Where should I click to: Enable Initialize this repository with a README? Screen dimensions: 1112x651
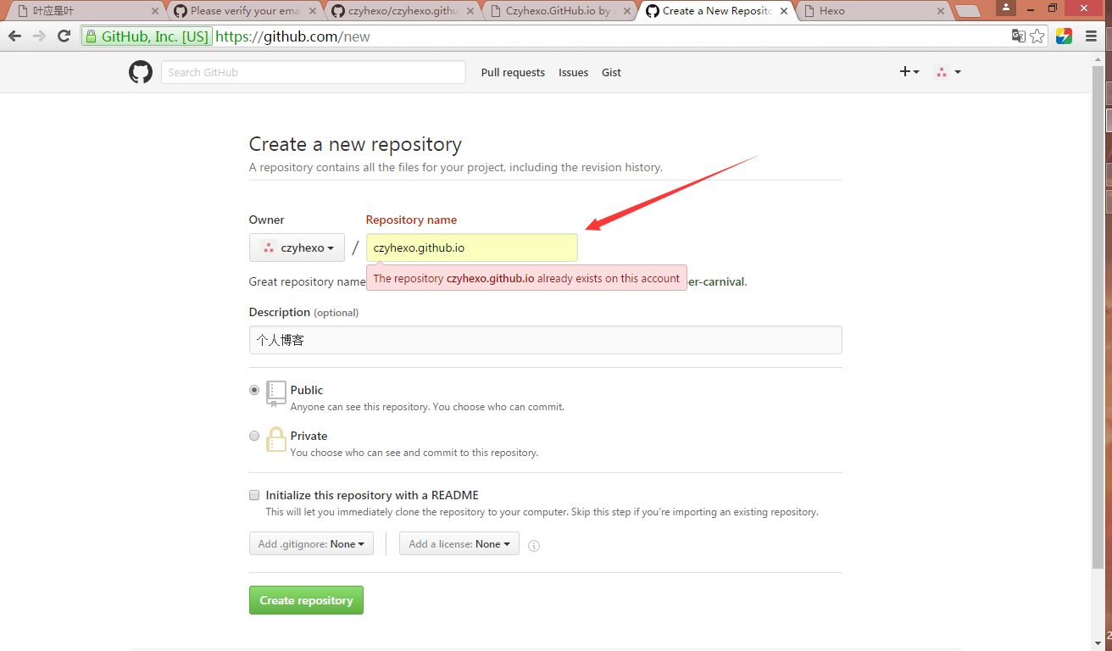click(254, 495)
